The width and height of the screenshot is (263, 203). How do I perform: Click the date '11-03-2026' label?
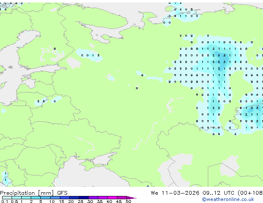click(x=180, y=193)
